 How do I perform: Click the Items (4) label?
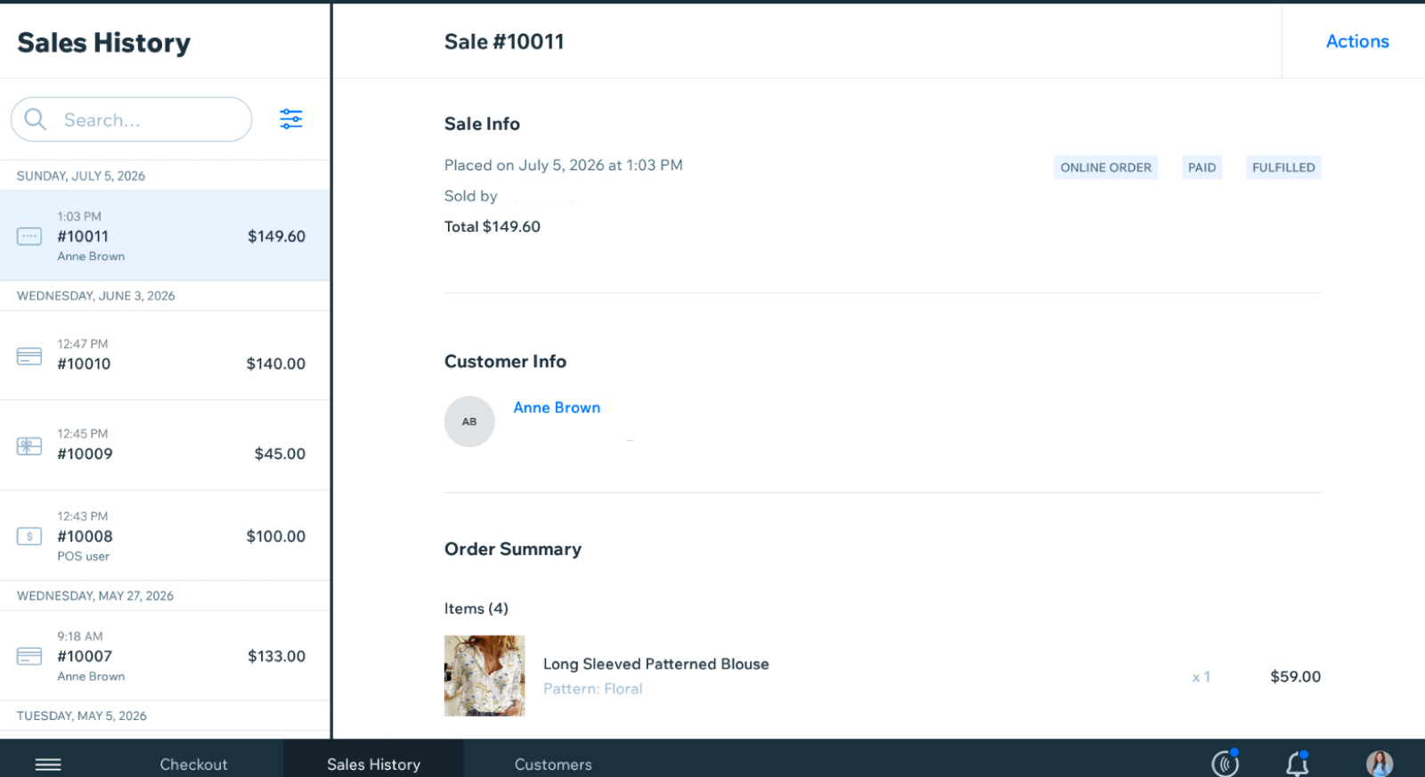point(476,609)
